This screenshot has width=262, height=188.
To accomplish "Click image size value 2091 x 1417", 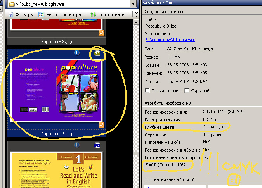I will (223, 112).
